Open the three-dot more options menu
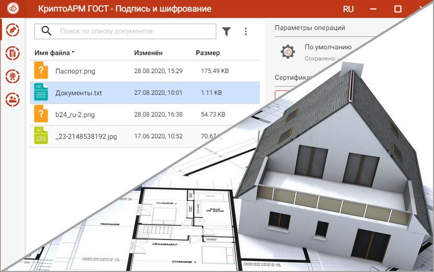Viewport: 434px width, 272px height. (246, 31)
